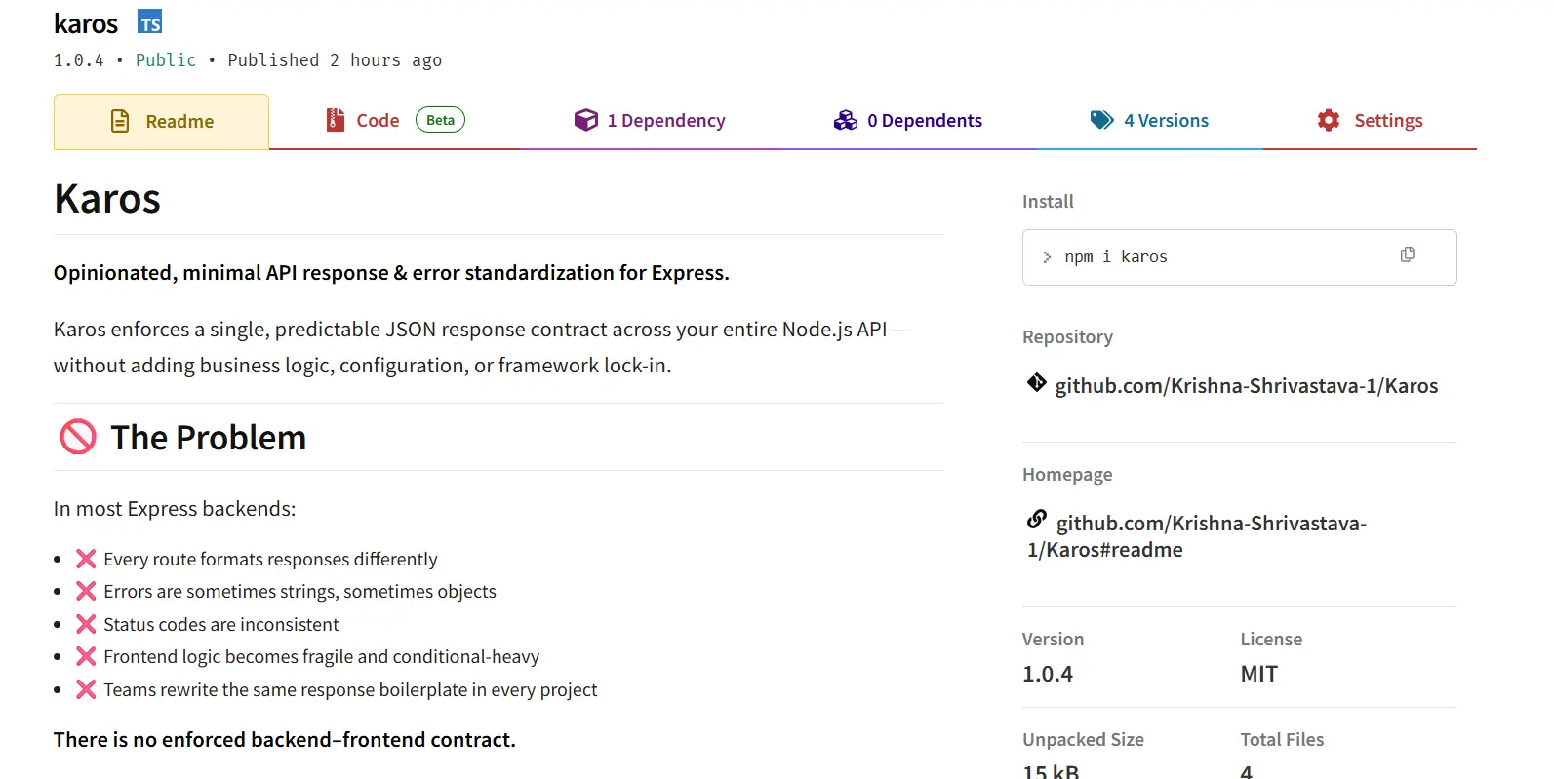
Task: Switch to the Code Beta tab
Action: pyautogui.click(x=379, y=119)
